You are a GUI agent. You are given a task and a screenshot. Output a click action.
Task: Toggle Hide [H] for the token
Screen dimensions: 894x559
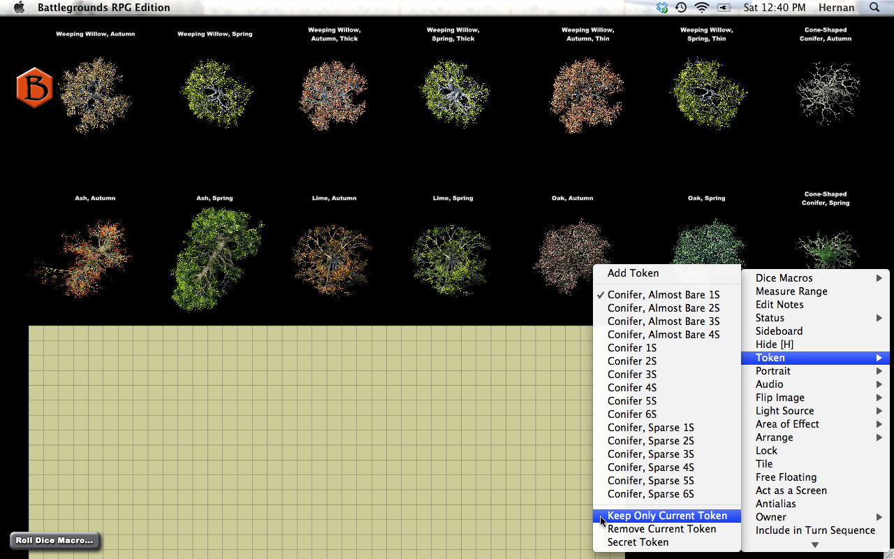click(x=815, y=344)
